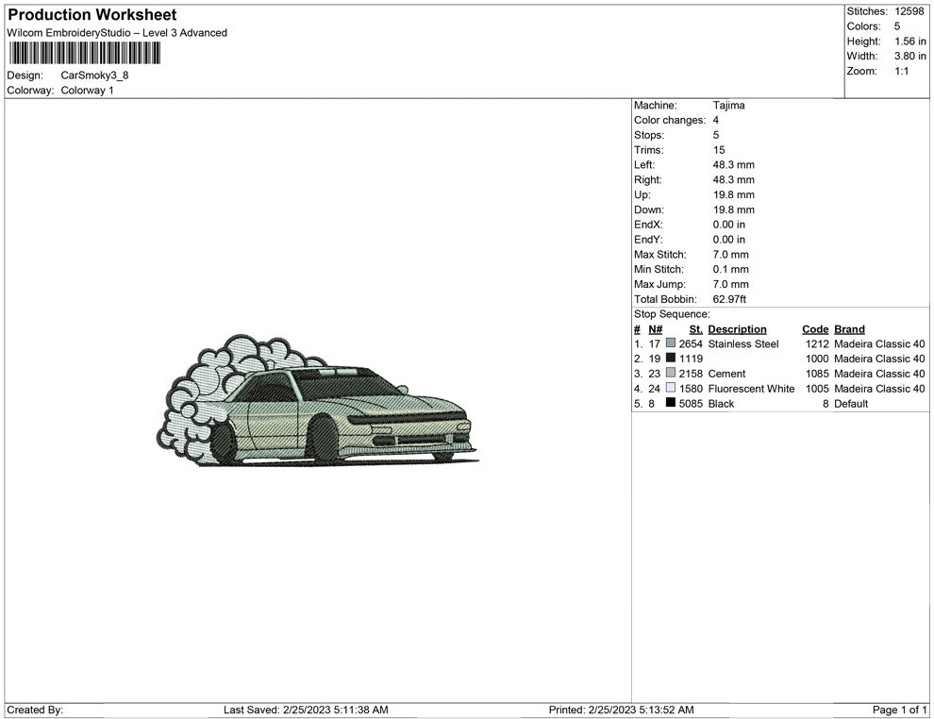Screen dimensions: 934x719
Task: Click the Code column header
Action: 815,329
